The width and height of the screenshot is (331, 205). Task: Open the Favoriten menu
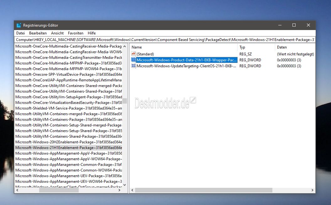pyautogui.click(x=76, y=33)
